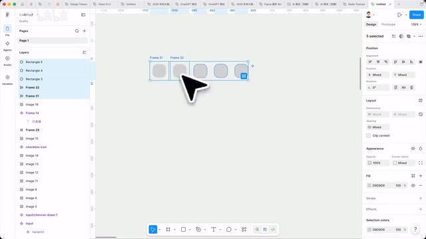Switch to the Prototype tab
Viewport: 426px width, 239px height.
(388, 25)
